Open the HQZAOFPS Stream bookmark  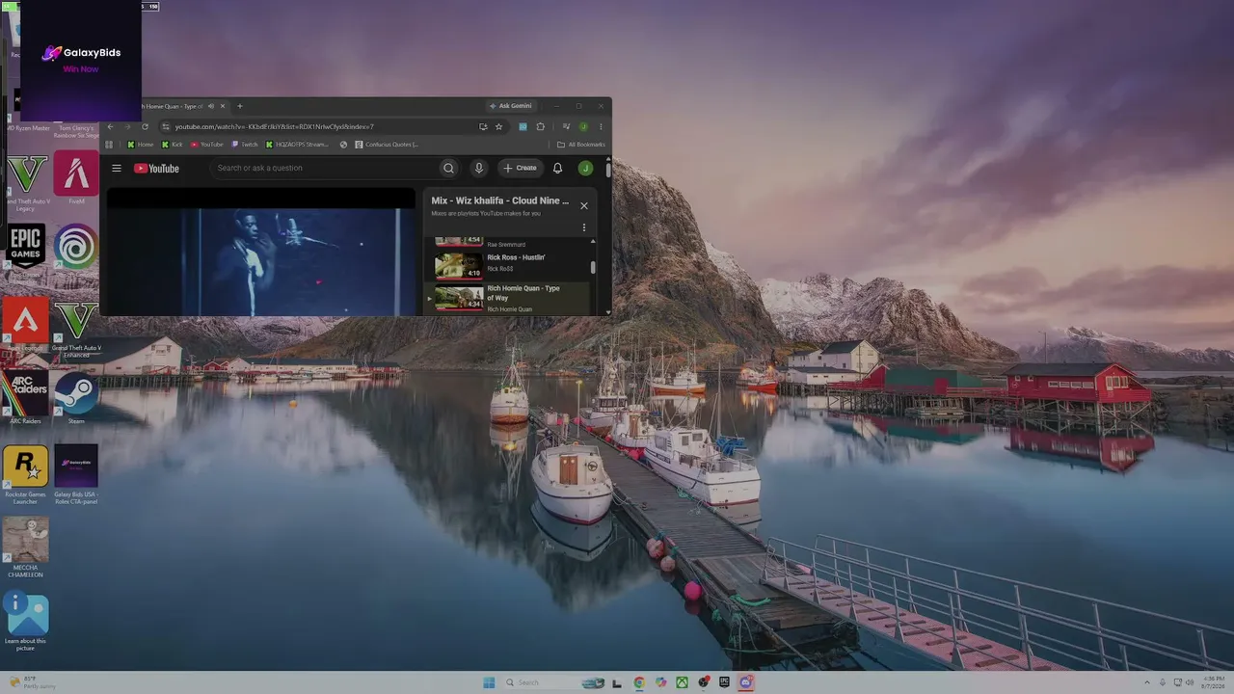(x=297, y=145)
